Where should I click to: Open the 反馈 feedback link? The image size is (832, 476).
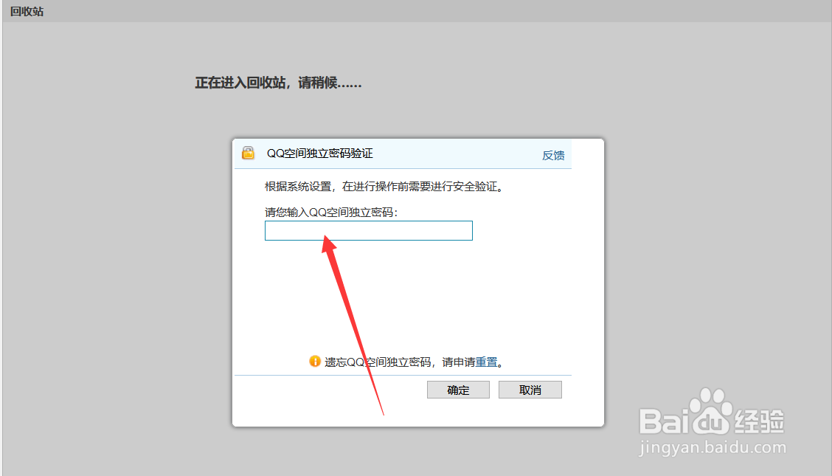tap(553, 156)
